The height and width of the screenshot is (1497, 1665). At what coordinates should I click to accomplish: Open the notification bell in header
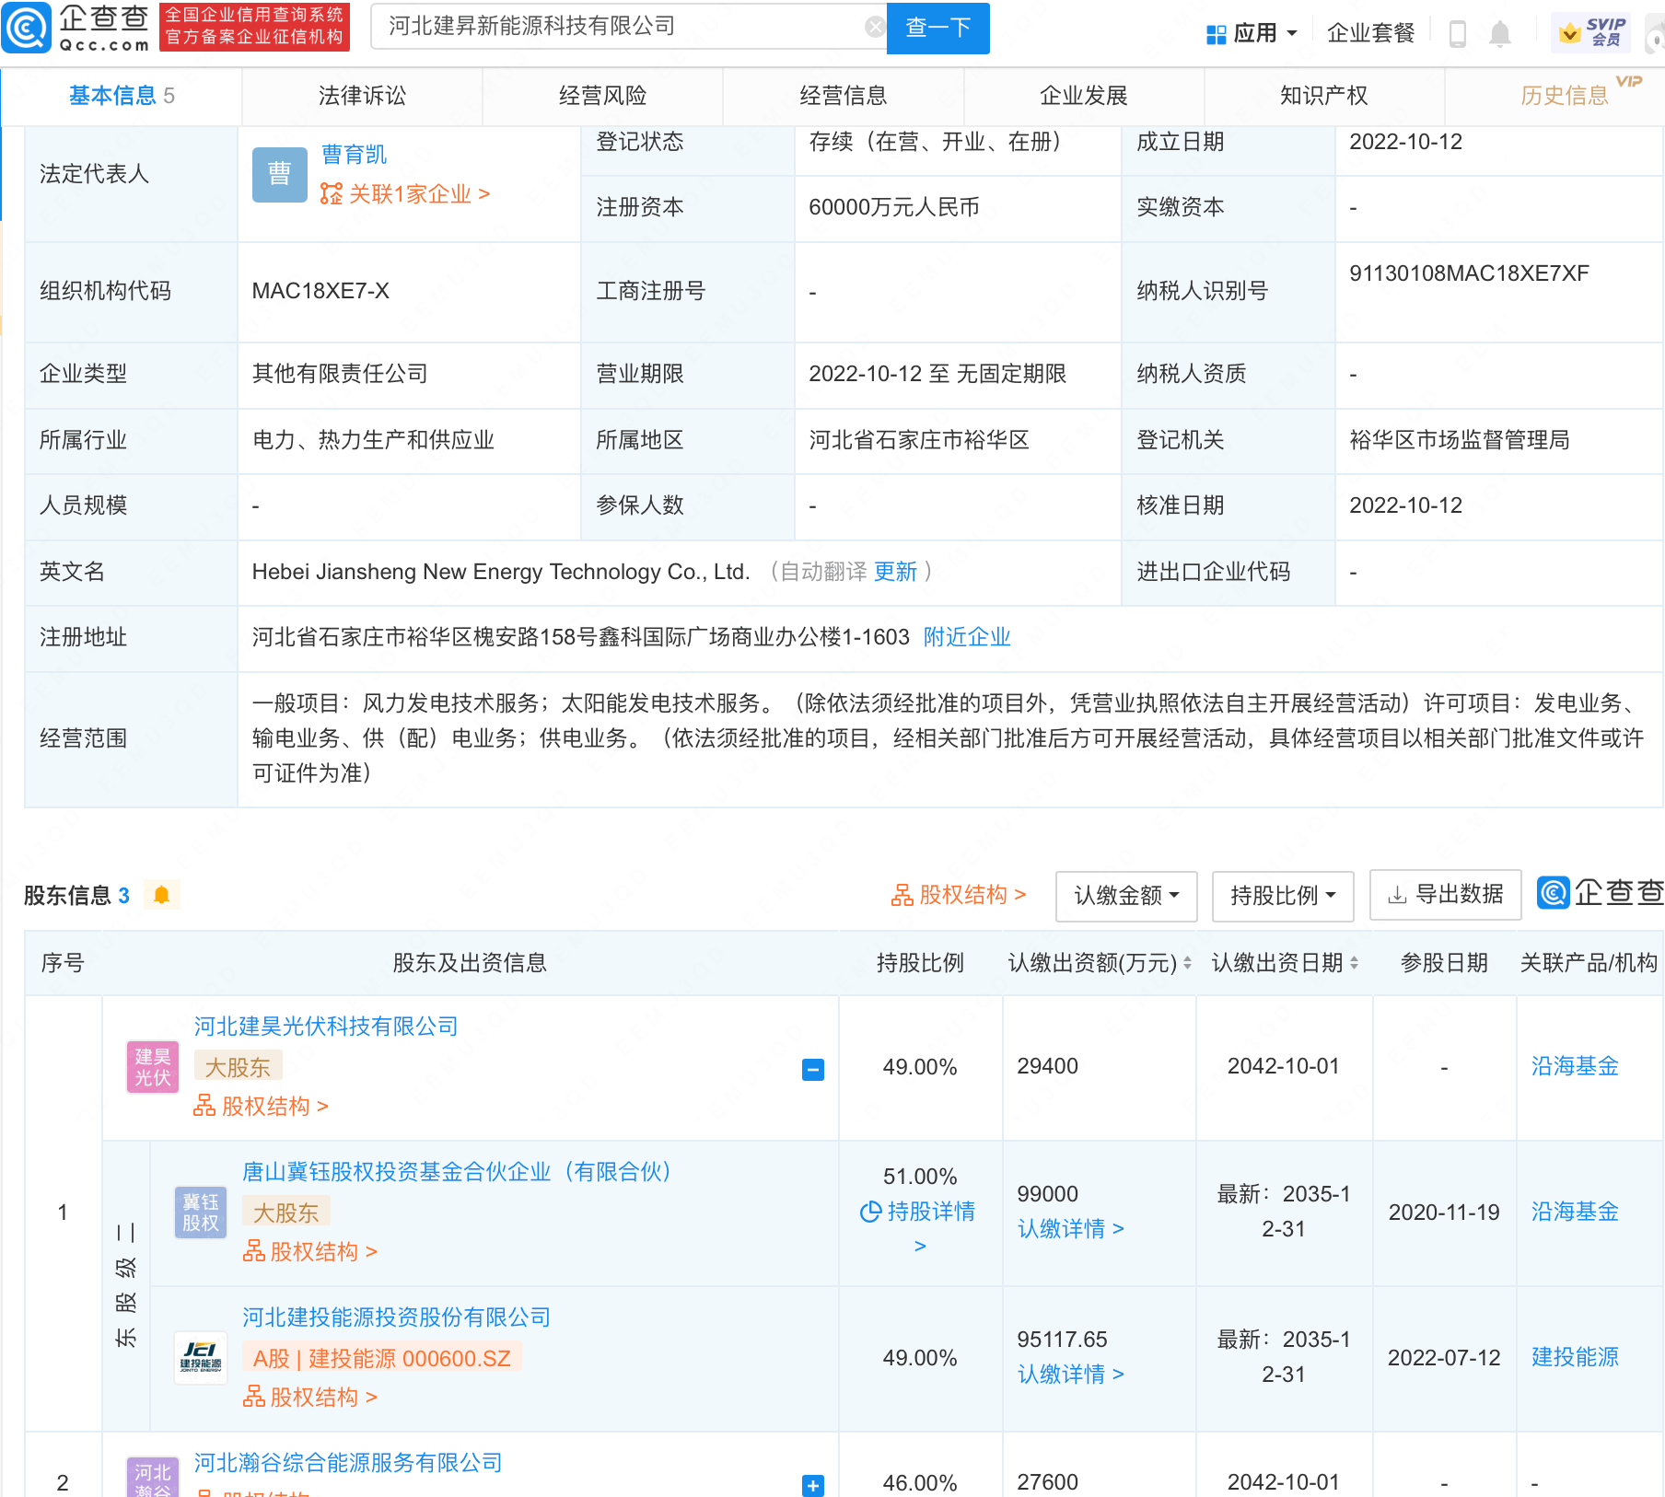pos(1500,34)
